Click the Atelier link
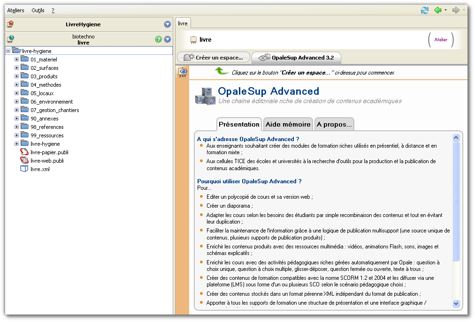 pos(441,40)
